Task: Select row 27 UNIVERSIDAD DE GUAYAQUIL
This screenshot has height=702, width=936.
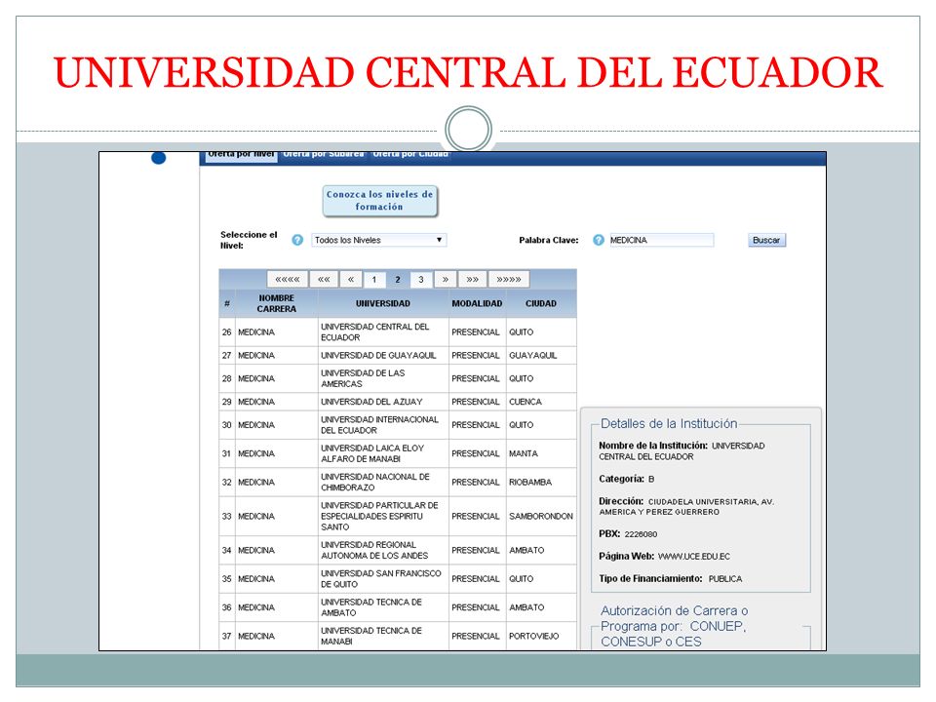Action: click(398, 355)
